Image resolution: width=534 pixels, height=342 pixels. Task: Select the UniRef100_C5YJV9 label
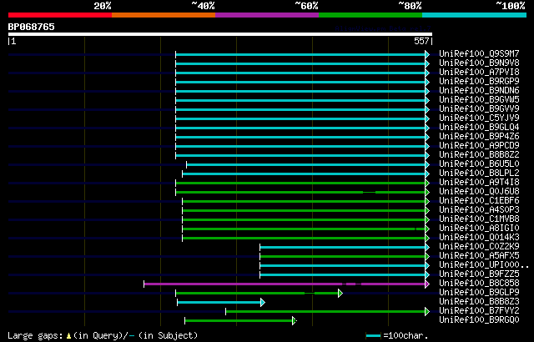click(x=479, y=118)
